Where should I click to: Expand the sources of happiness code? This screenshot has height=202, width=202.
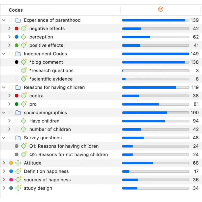[4, 180]
